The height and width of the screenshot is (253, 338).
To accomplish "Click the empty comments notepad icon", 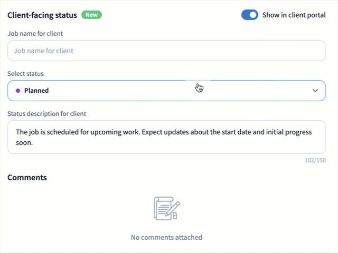I will [166, 208].
